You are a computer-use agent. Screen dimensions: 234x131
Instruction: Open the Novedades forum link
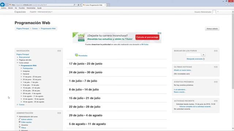[x=83, y=56]
